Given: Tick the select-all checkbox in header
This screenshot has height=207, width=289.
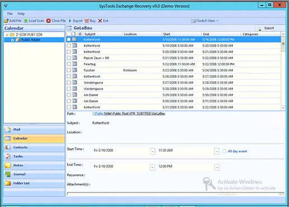Looking at the screenshot, I should [68, 34].
